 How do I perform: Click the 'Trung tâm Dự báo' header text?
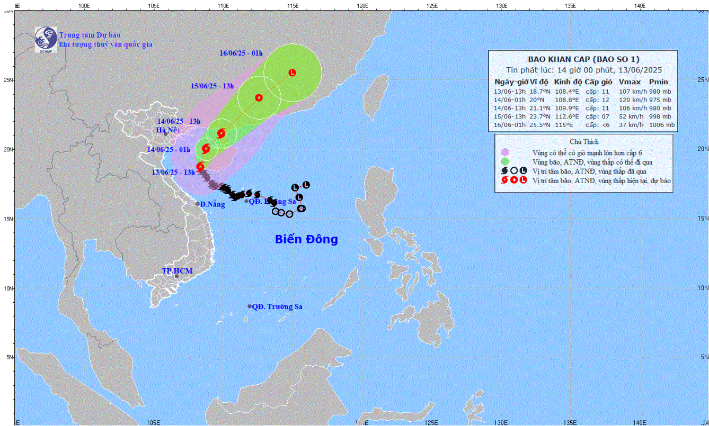tap(90, 35)
